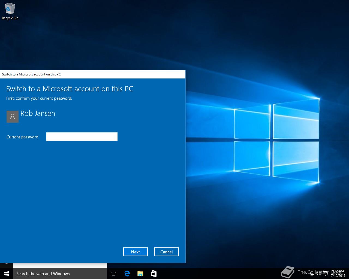Select the Rob Jansen user avatar
This screenshot has height=279, width=349.
click(x=13, y=117)
